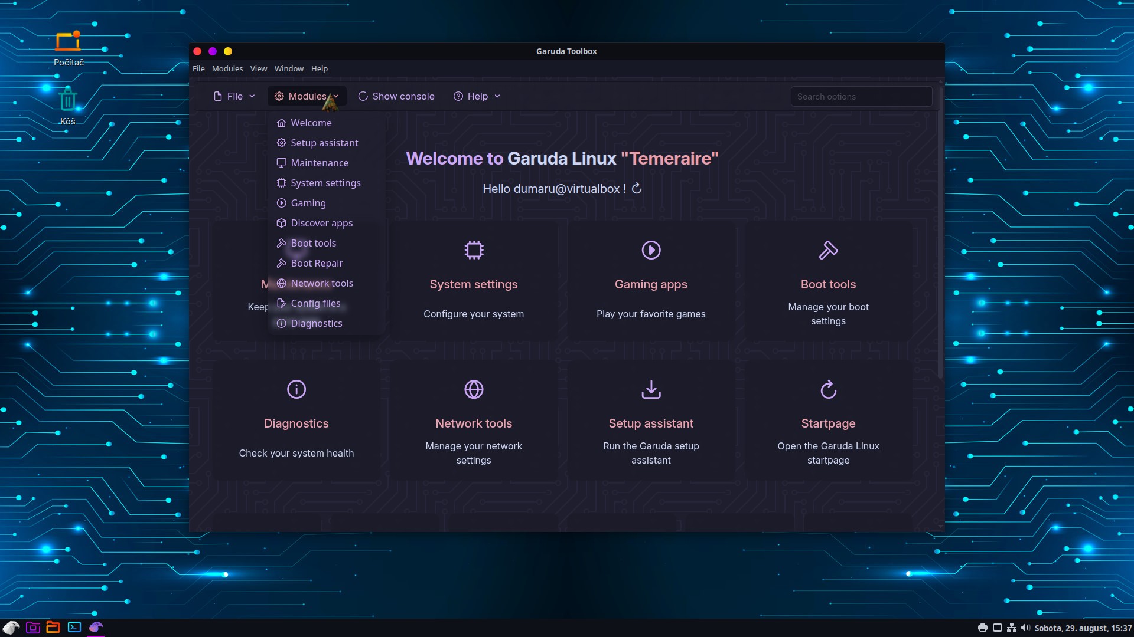Click Show console in the toolbar

coord(396,96)
